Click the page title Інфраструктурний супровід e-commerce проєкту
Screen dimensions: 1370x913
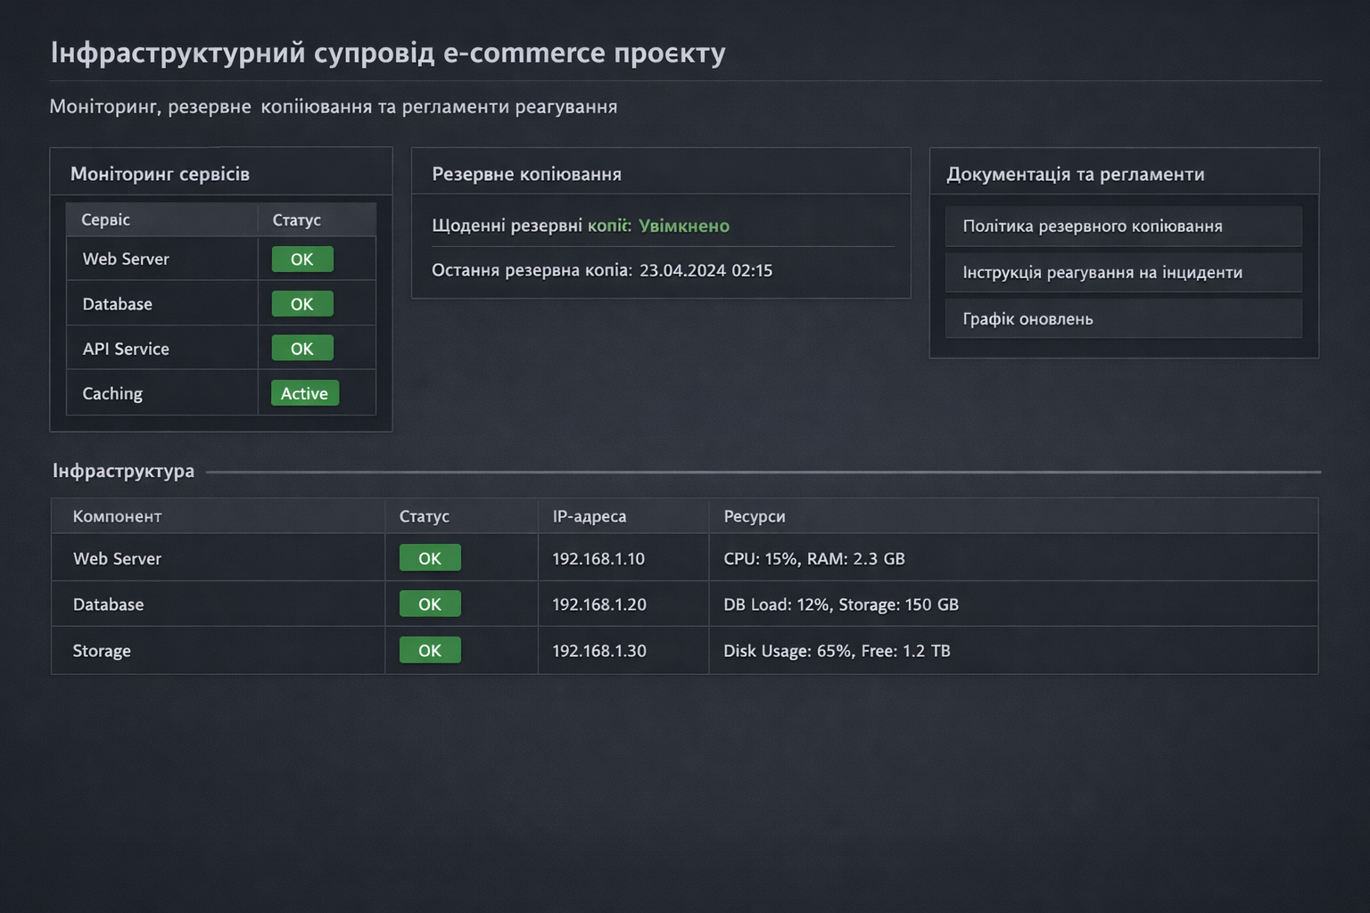pos(388,53)
